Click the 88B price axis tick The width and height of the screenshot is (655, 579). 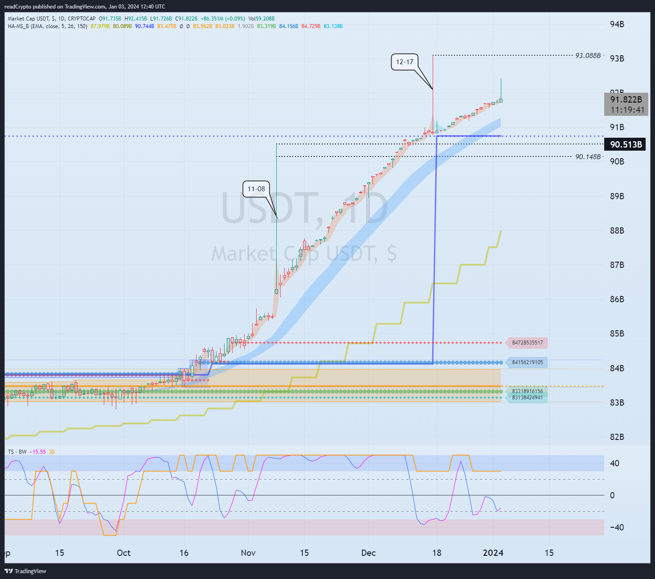pos(617,230)
